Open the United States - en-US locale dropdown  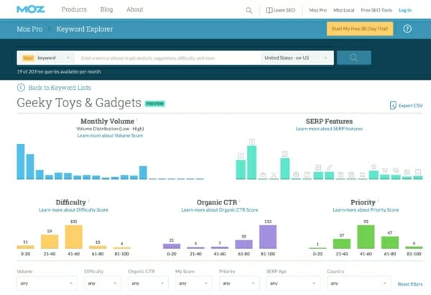(297, 58)
